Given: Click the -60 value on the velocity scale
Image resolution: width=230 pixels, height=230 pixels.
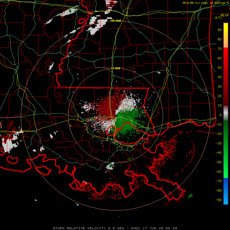Looking at the screenshot, I should point(218,172).
